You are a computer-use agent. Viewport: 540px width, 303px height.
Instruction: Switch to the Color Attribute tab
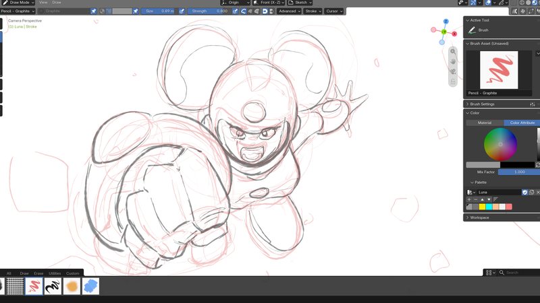point(522,123)
